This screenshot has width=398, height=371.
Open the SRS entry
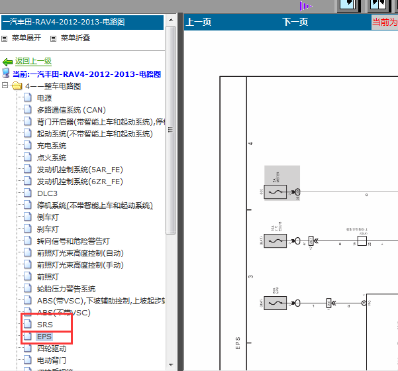[45, 325]
